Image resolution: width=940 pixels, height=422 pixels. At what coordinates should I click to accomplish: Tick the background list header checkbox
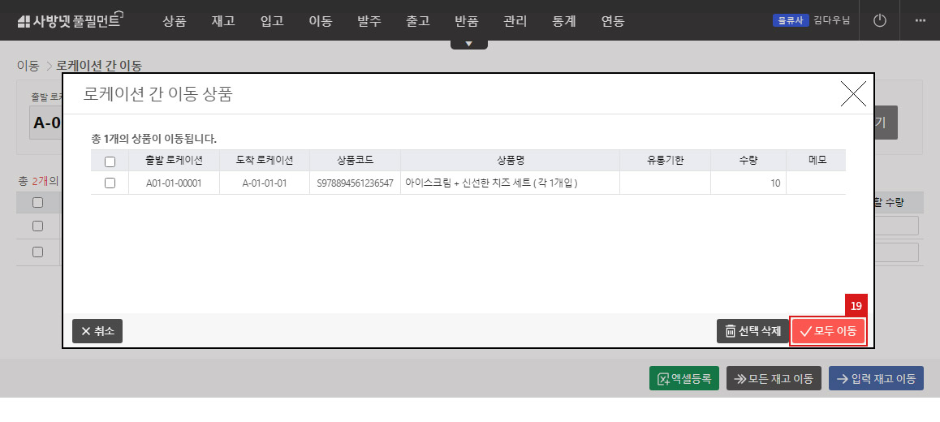coord(38,203)
